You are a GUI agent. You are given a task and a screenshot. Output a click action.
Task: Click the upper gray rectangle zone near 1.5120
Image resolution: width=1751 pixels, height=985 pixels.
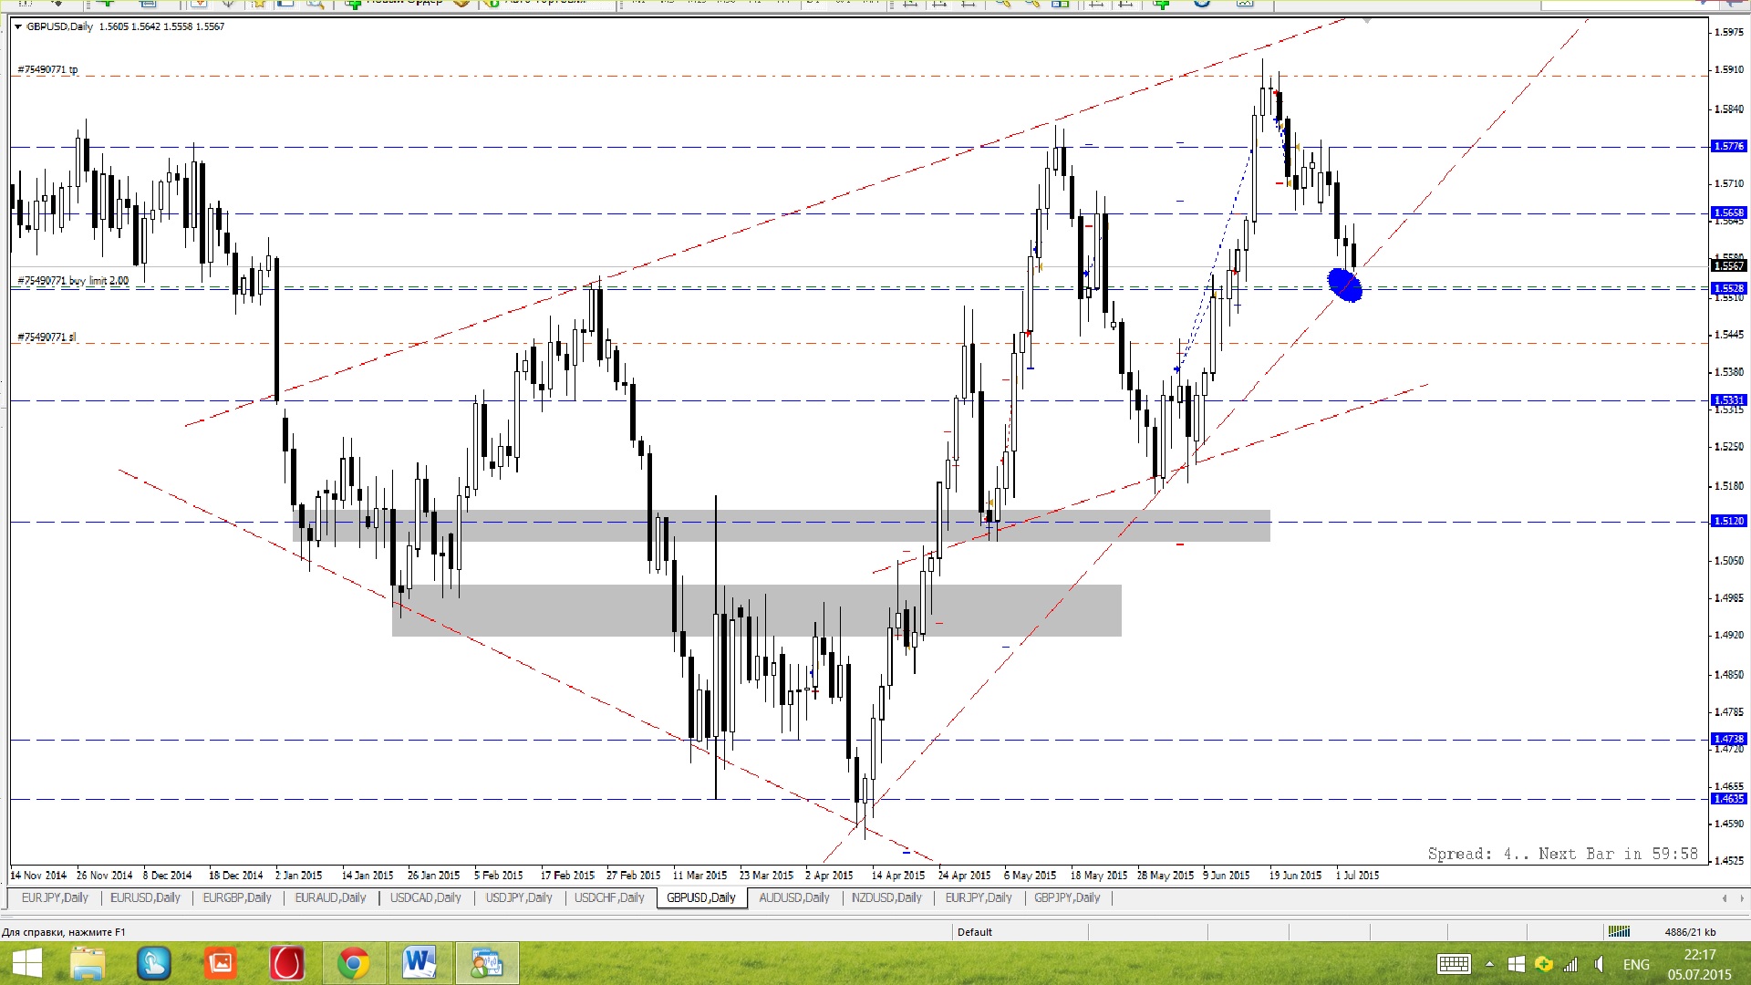click(x=782, y=526)
